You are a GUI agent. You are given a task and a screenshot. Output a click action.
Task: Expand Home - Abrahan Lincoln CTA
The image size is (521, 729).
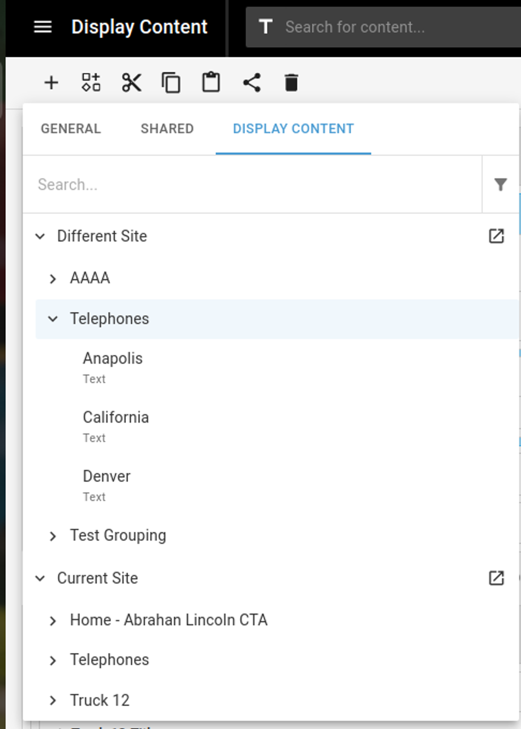pyautogui.click(x=53, y=621)
